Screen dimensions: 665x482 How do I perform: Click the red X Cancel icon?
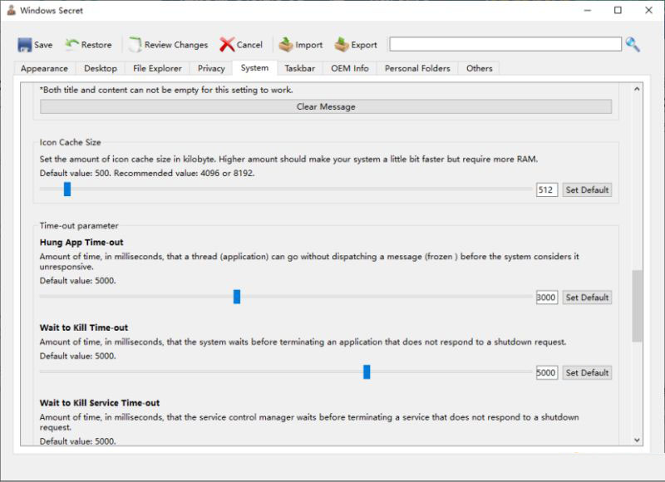click(x=227, y=45)
